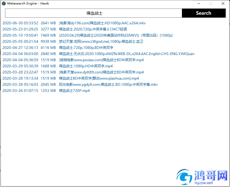
Task: Open result 喋血战士.2020.720p.中英字幕￡CMCT轻语
Action: click(93, 29)
